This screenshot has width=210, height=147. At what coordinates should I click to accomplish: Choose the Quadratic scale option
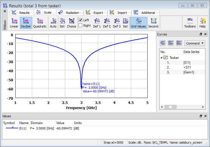(x=40, y=23)
